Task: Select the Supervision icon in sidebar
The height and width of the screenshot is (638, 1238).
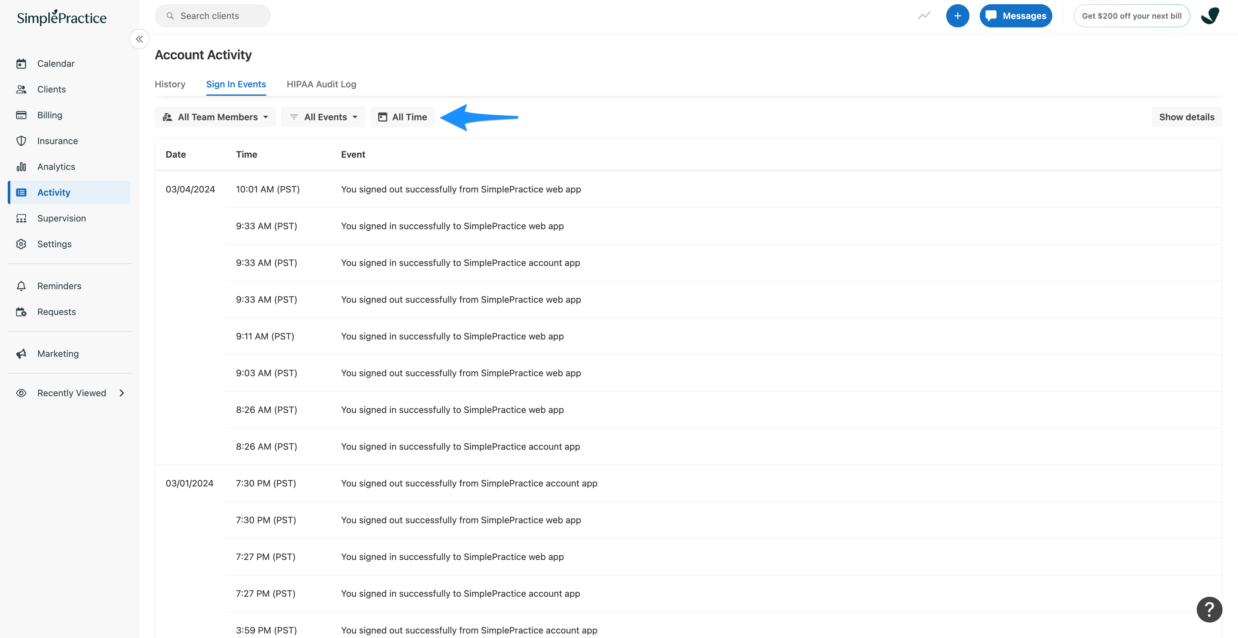Action: pos(21,218)
